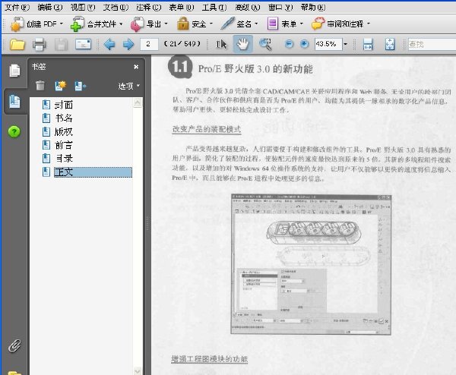Open the 文档 menu
This screenshot has height=375, width=456.
click(x=116, y=8)
